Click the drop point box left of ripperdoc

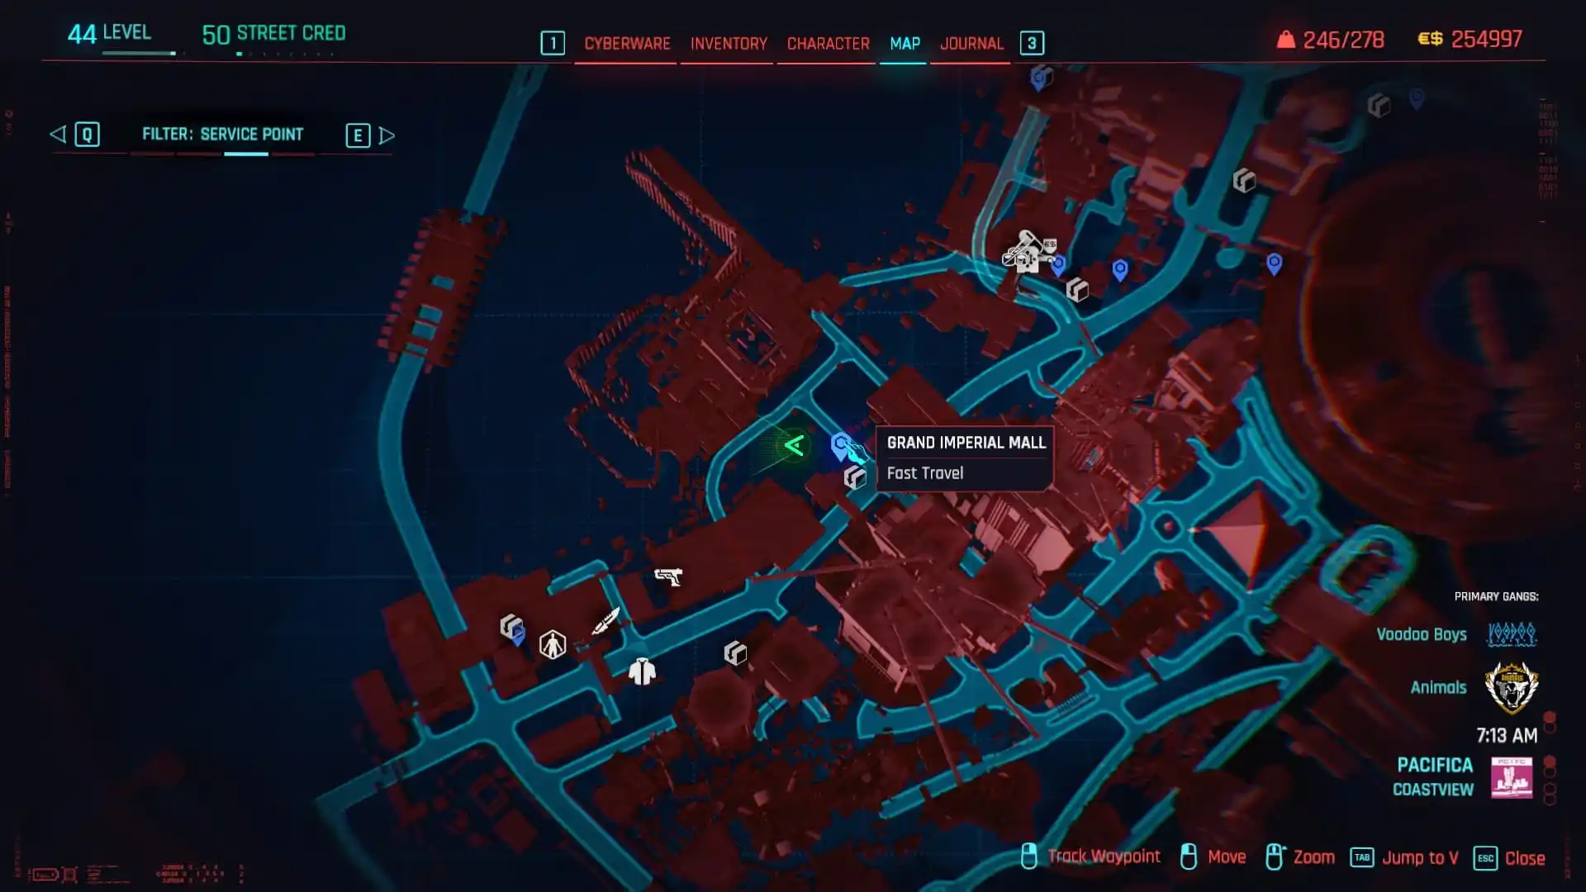click(510, 626)
